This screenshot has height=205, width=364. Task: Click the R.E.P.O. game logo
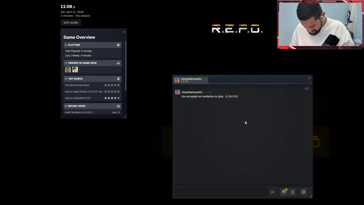click(x=237, y=29)
